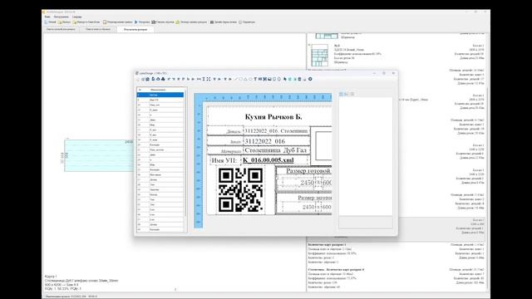The image size is (532, 299).
Task: Select the rectangle shape tool in LabelDesign
Action: [x=241, y=79]
